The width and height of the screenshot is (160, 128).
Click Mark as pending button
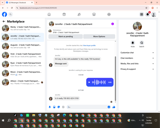(66, 36)
